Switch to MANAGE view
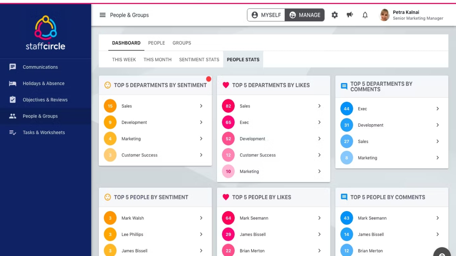Image resolution: width=456 pixels, height=256 pixels. [305, 15]
